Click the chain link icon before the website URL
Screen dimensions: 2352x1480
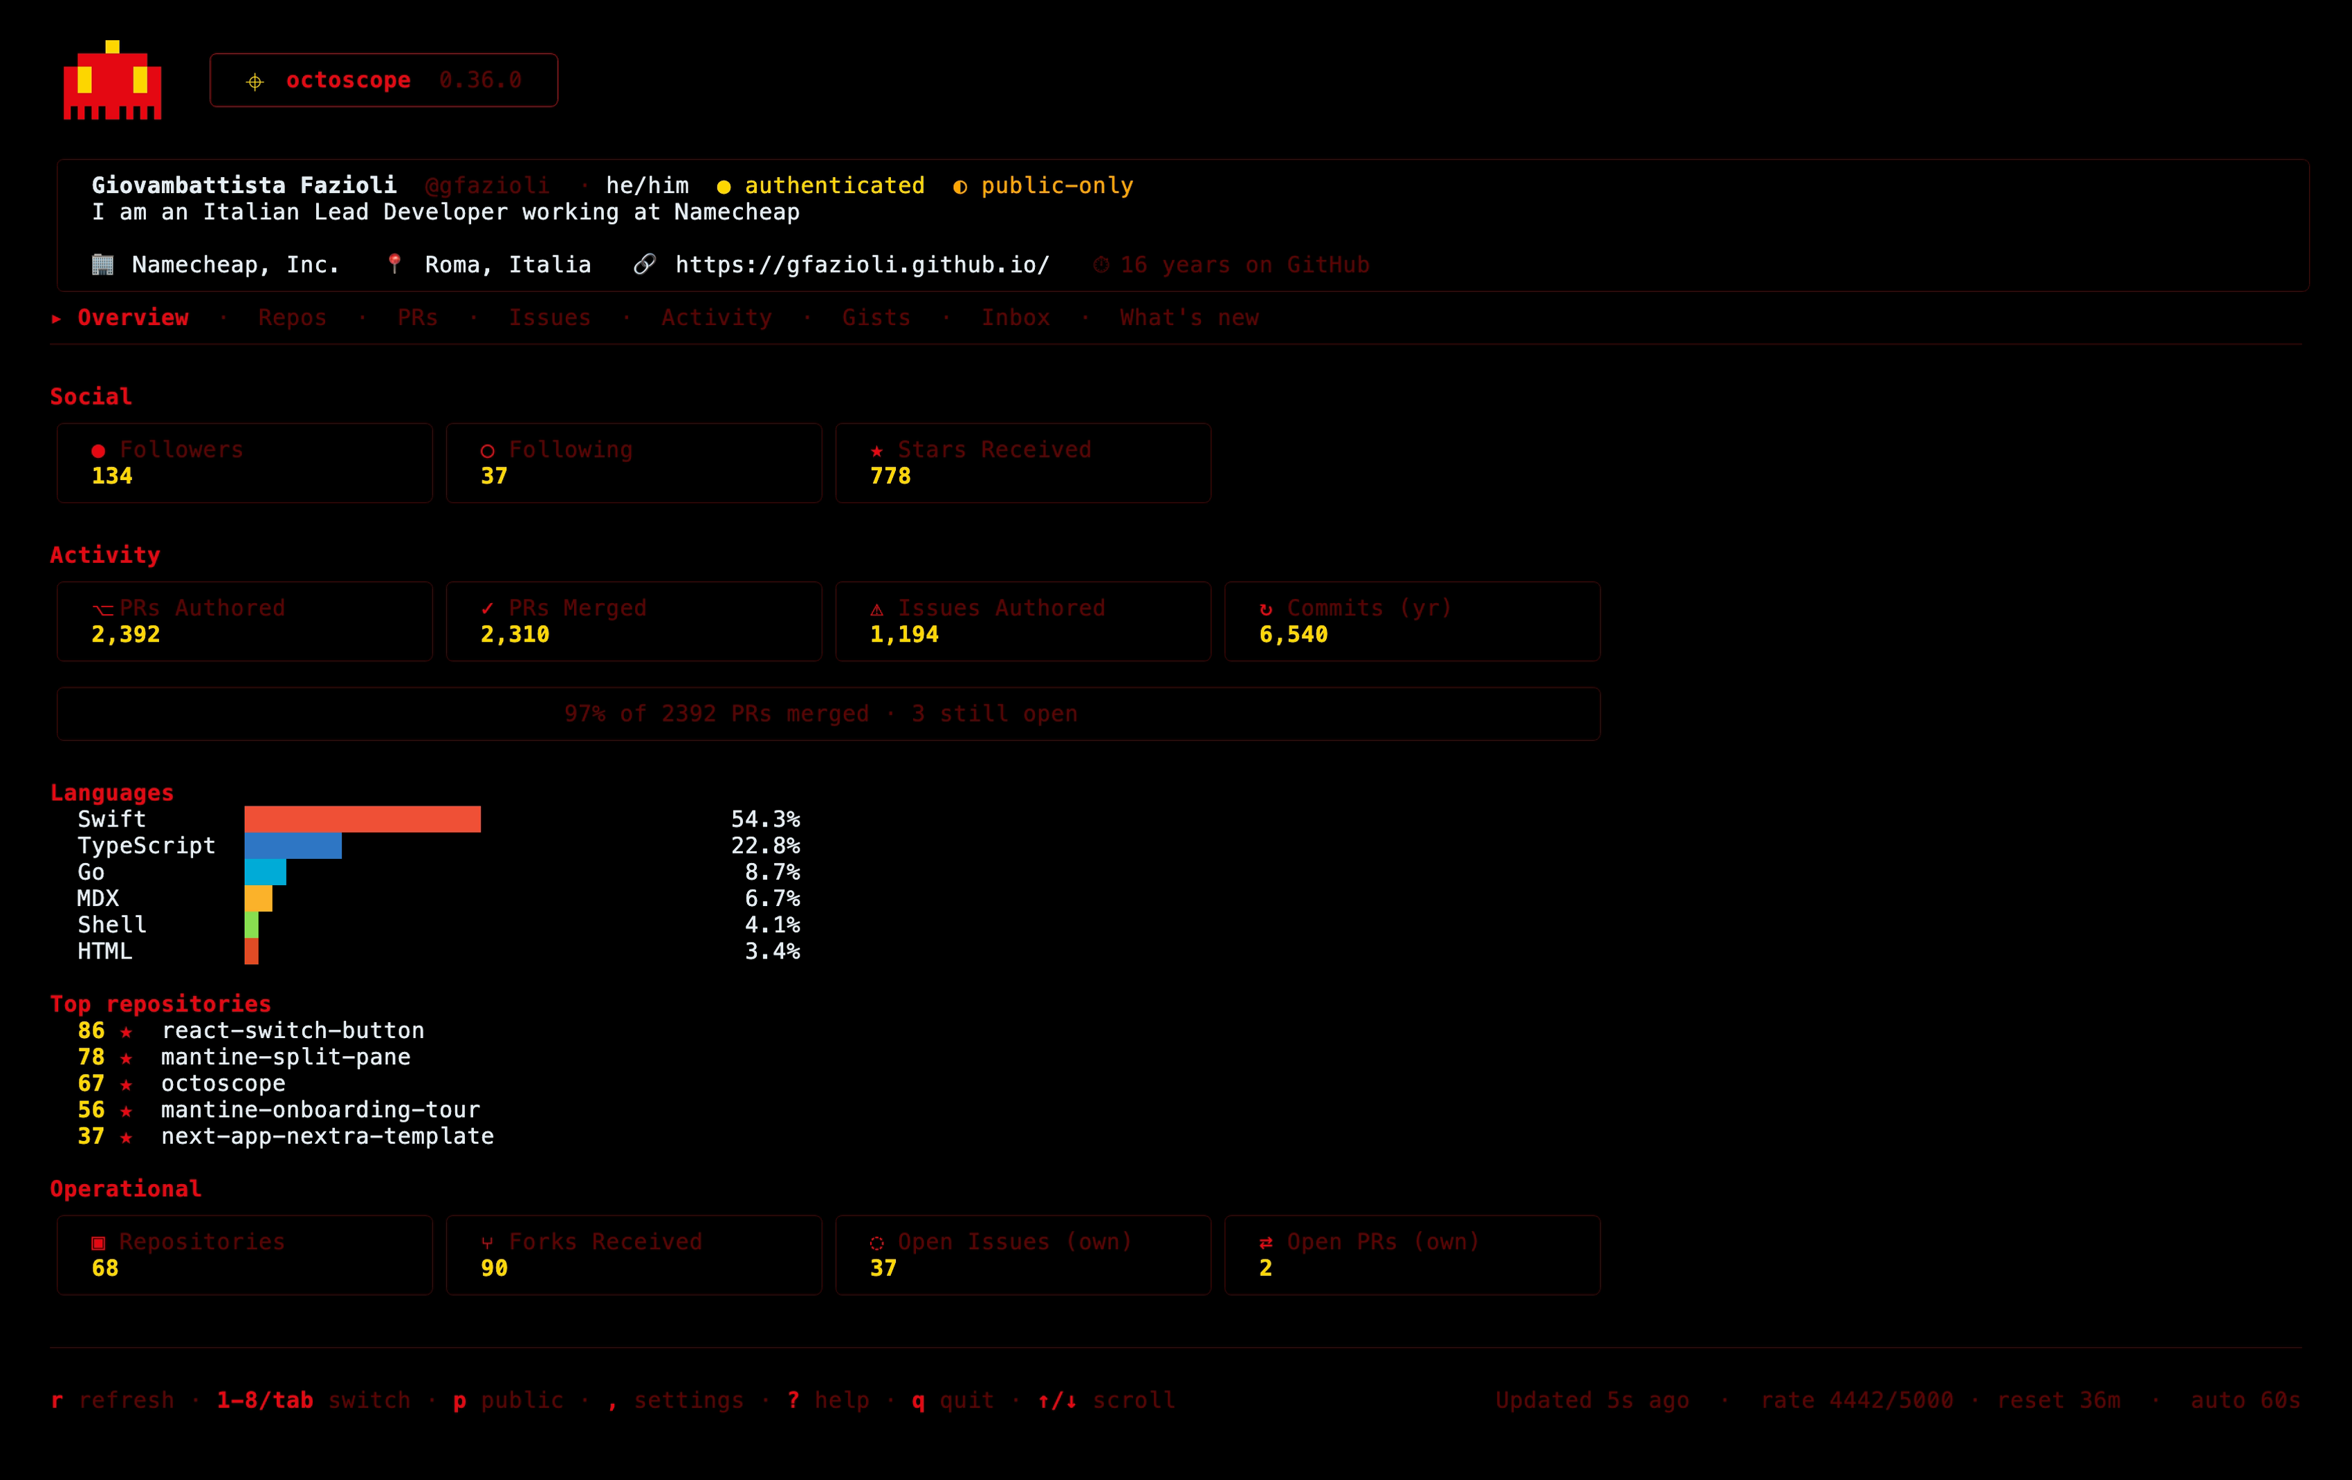645,265
